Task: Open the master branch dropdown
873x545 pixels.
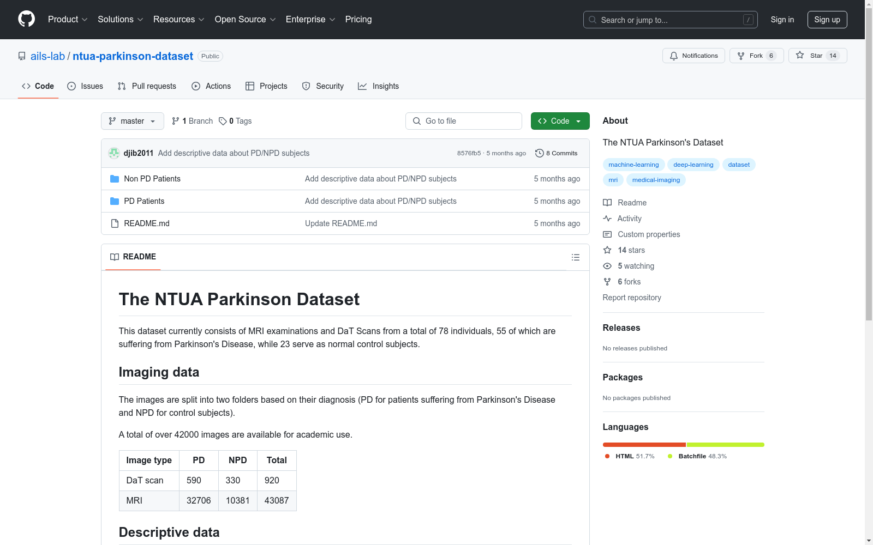Action: [x=133, y=121]
